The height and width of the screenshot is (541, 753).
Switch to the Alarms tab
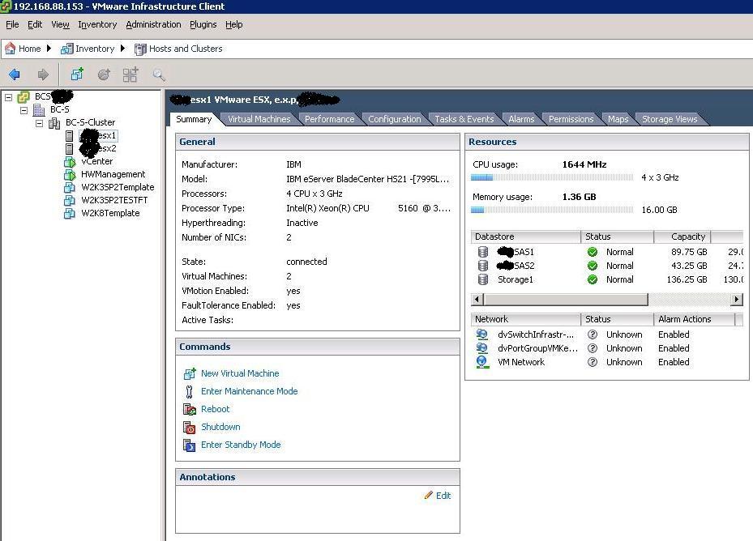[521, 119]
